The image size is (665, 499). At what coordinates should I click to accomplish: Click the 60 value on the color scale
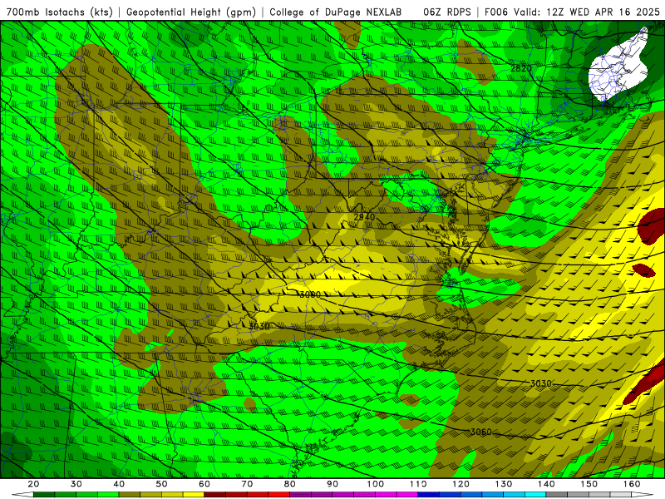point(204,484)
